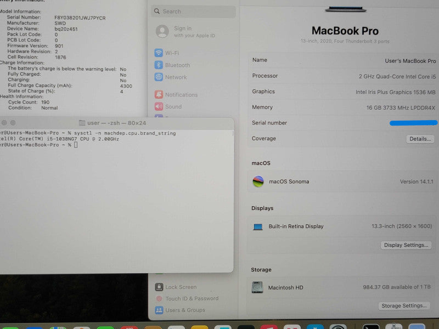Click the 'User's MacBook Pro' name value
The width and height of the screenshot is (439, 329).
pyautogui.click(x=410, y=61)
